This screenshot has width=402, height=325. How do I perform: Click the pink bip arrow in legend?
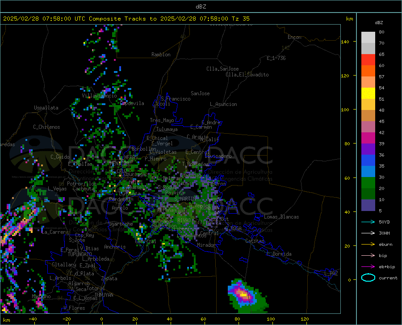(x=368, y=256)
